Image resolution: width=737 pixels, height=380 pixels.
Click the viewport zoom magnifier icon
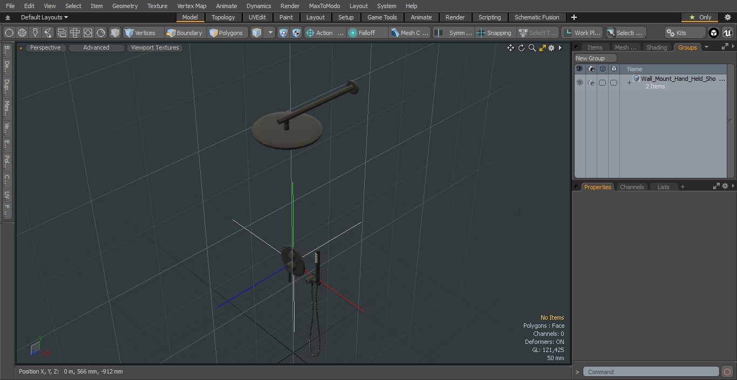point(532,48)
